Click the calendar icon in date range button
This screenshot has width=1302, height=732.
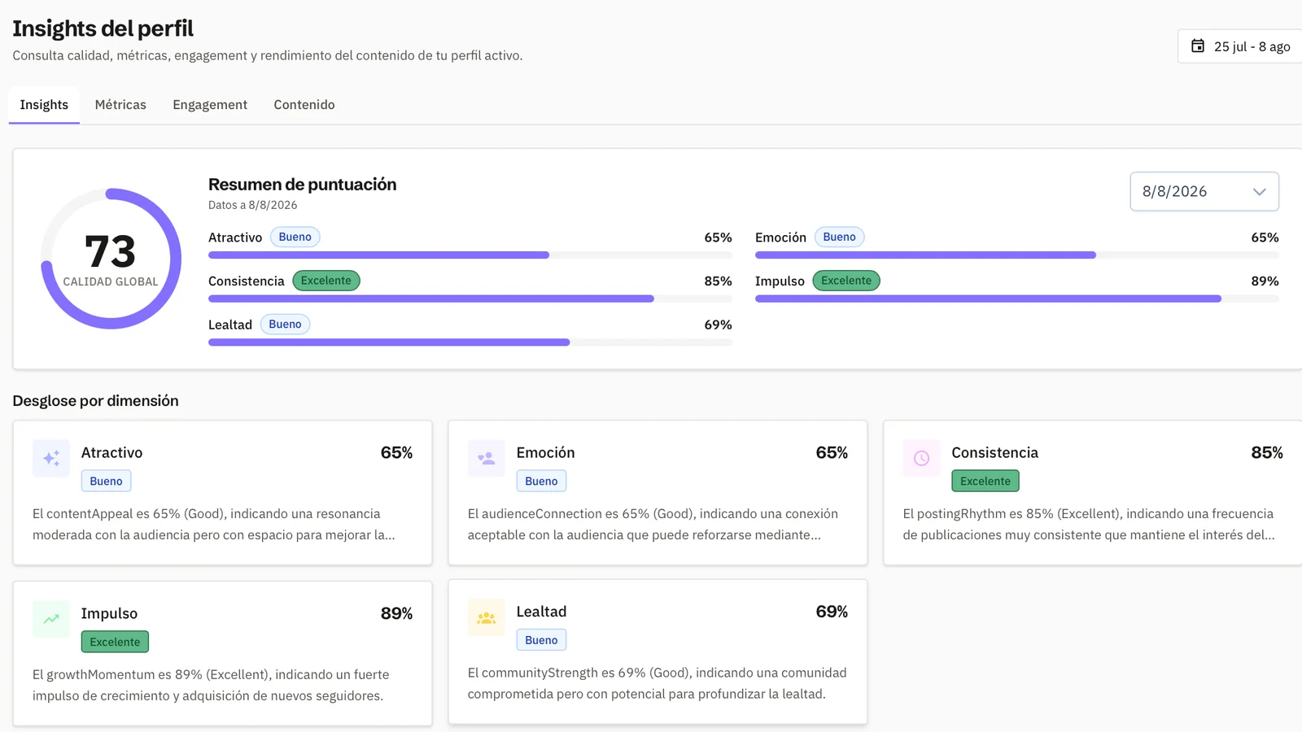coord(1198,46)
